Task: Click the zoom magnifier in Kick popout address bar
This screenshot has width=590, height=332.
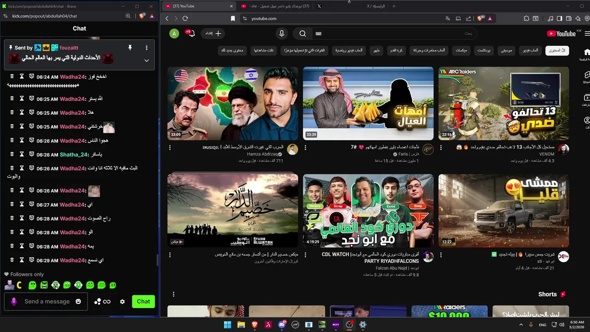Action: click(128, 16)
